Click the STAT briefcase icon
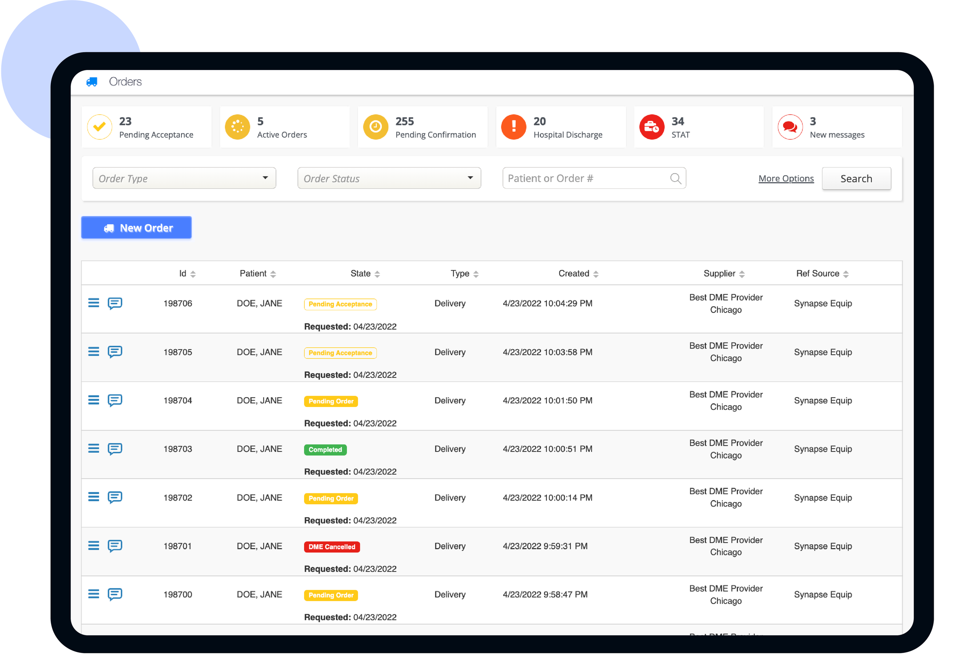961x655 pixels. [x=652, y=127]
